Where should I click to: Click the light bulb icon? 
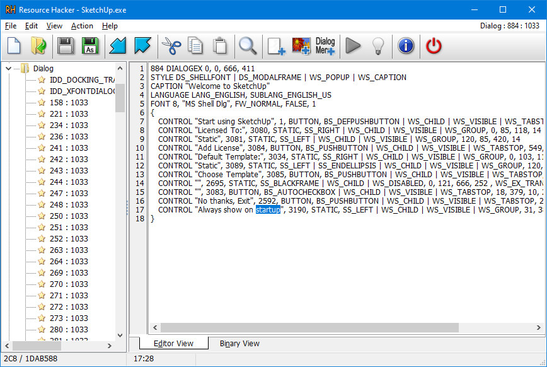[x=378, y=46]
